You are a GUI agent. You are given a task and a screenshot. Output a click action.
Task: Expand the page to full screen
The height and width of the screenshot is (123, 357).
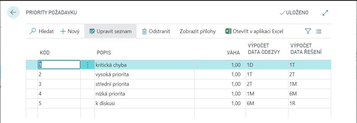click(x=325, y=13)
